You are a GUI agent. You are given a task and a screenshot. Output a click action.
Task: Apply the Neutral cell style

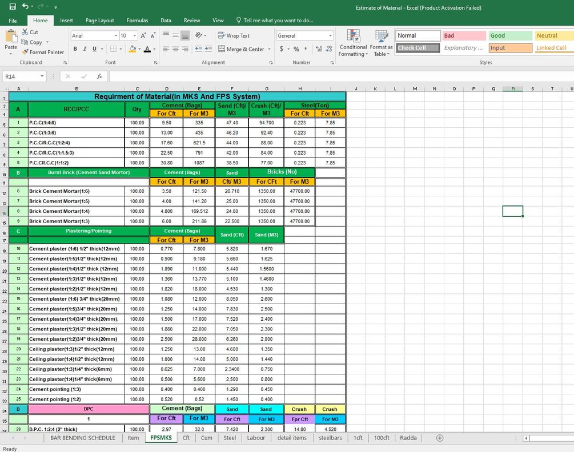pyautogui.click(x=554, y=35)
